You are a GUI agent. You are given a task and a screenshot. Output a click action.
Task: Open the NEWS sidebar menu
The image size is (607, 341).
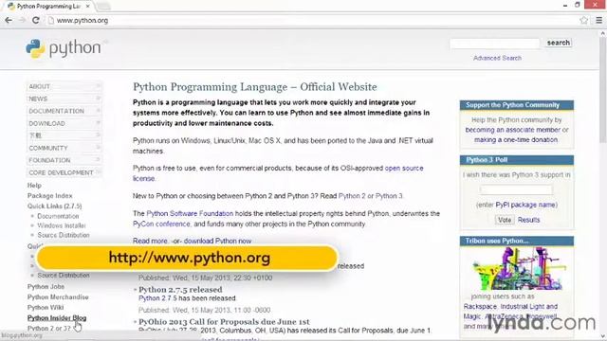pyautogui.click(x=64, y=99)
